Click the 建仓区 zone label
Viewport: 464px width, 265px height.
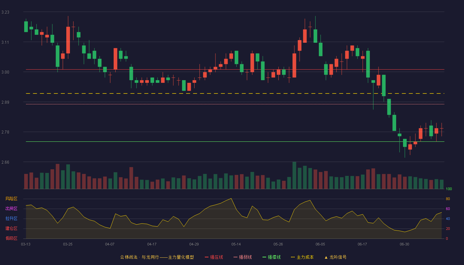point(11,229)
